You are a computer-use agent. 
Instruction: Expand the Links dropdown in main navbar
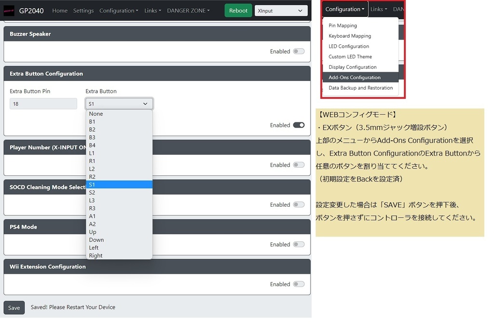tap(152, 11)
